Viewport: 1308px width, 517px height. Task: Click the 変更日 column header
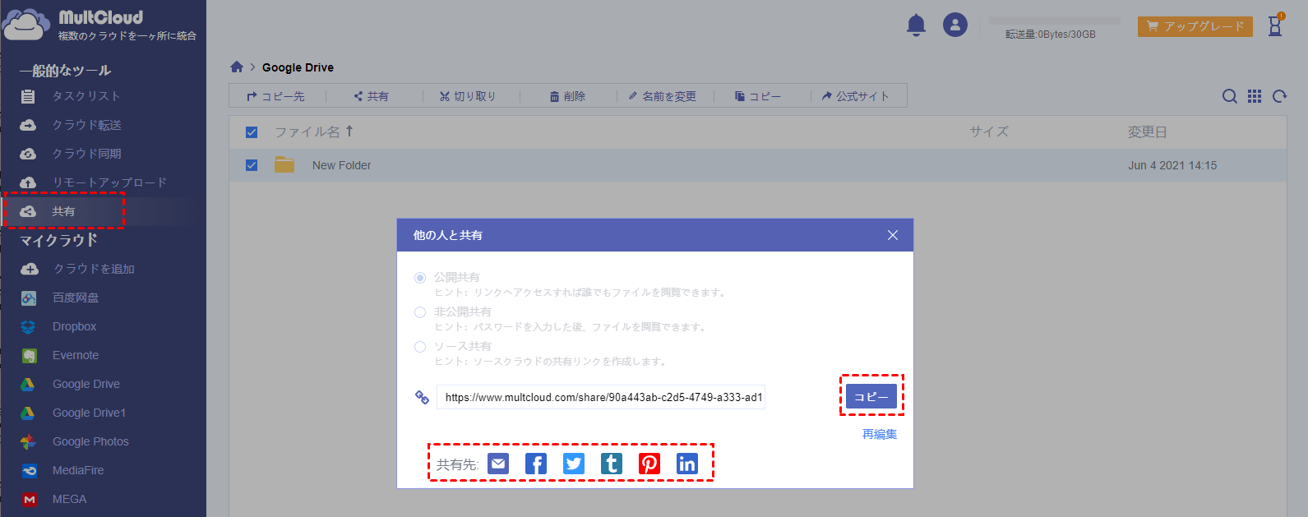[1147, 132]
